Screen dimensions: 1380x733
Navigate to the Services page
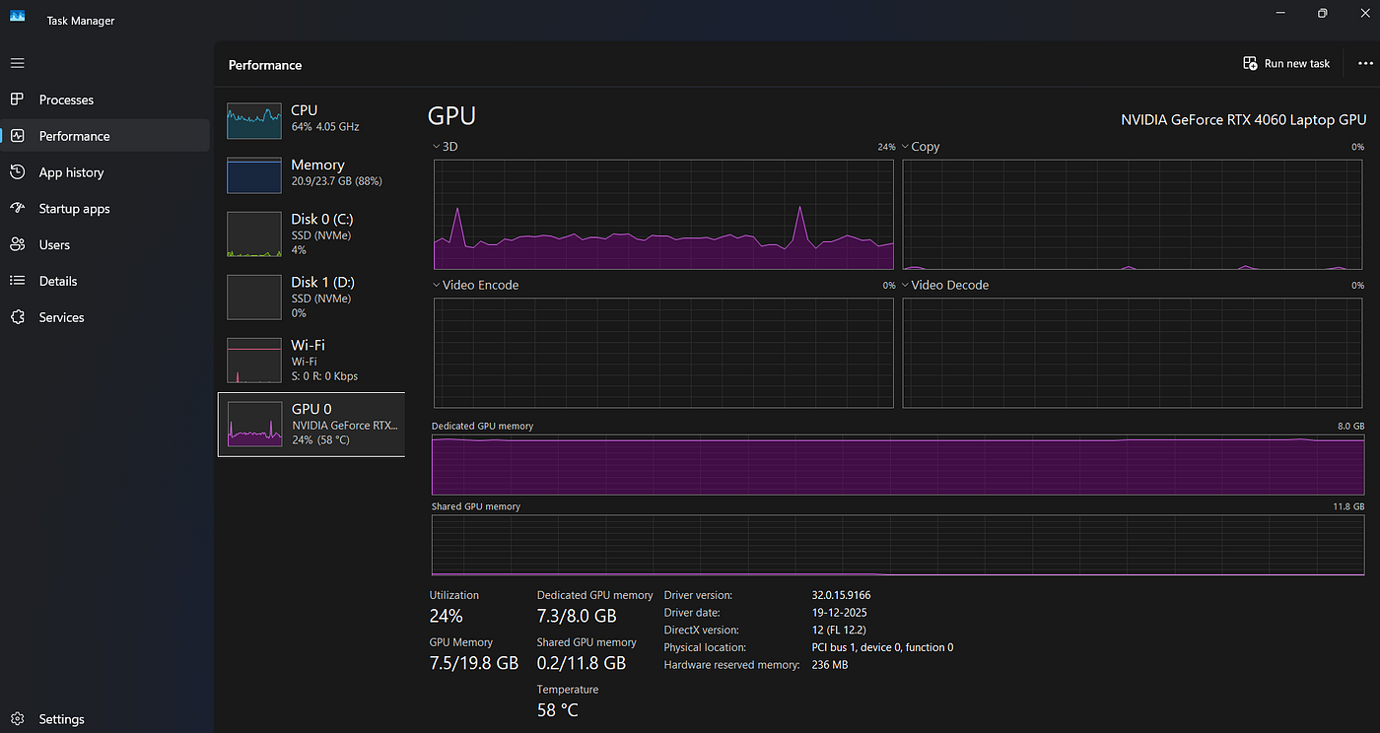tap(105, 317)
